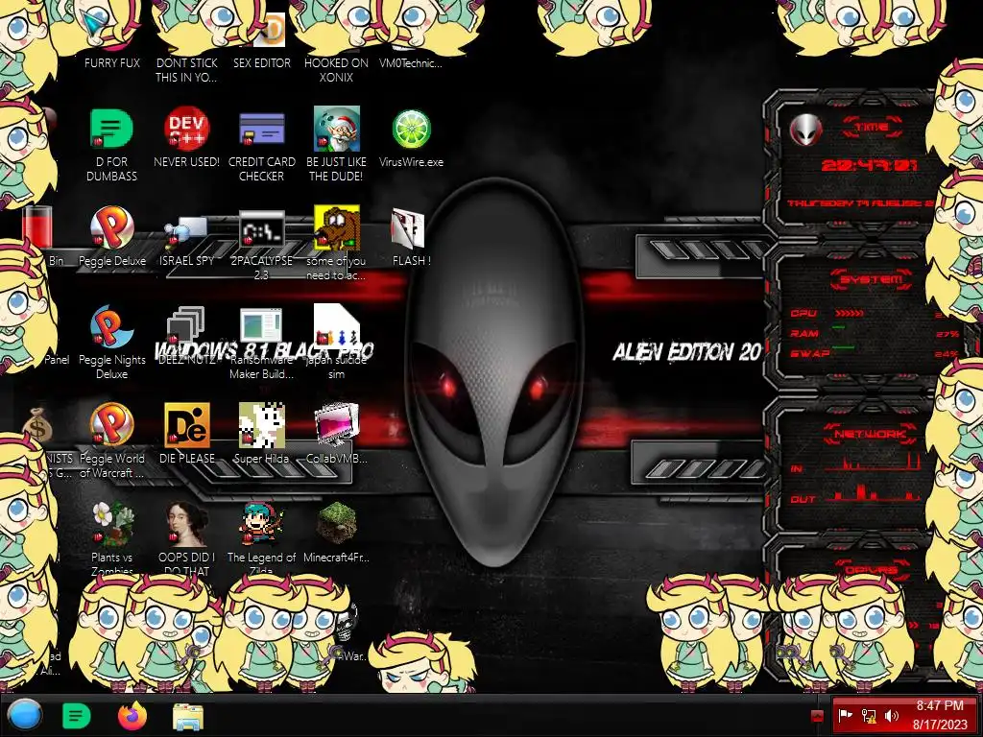
Task: Open the Recycle Bin red can icon
Action: pos(37,226)
